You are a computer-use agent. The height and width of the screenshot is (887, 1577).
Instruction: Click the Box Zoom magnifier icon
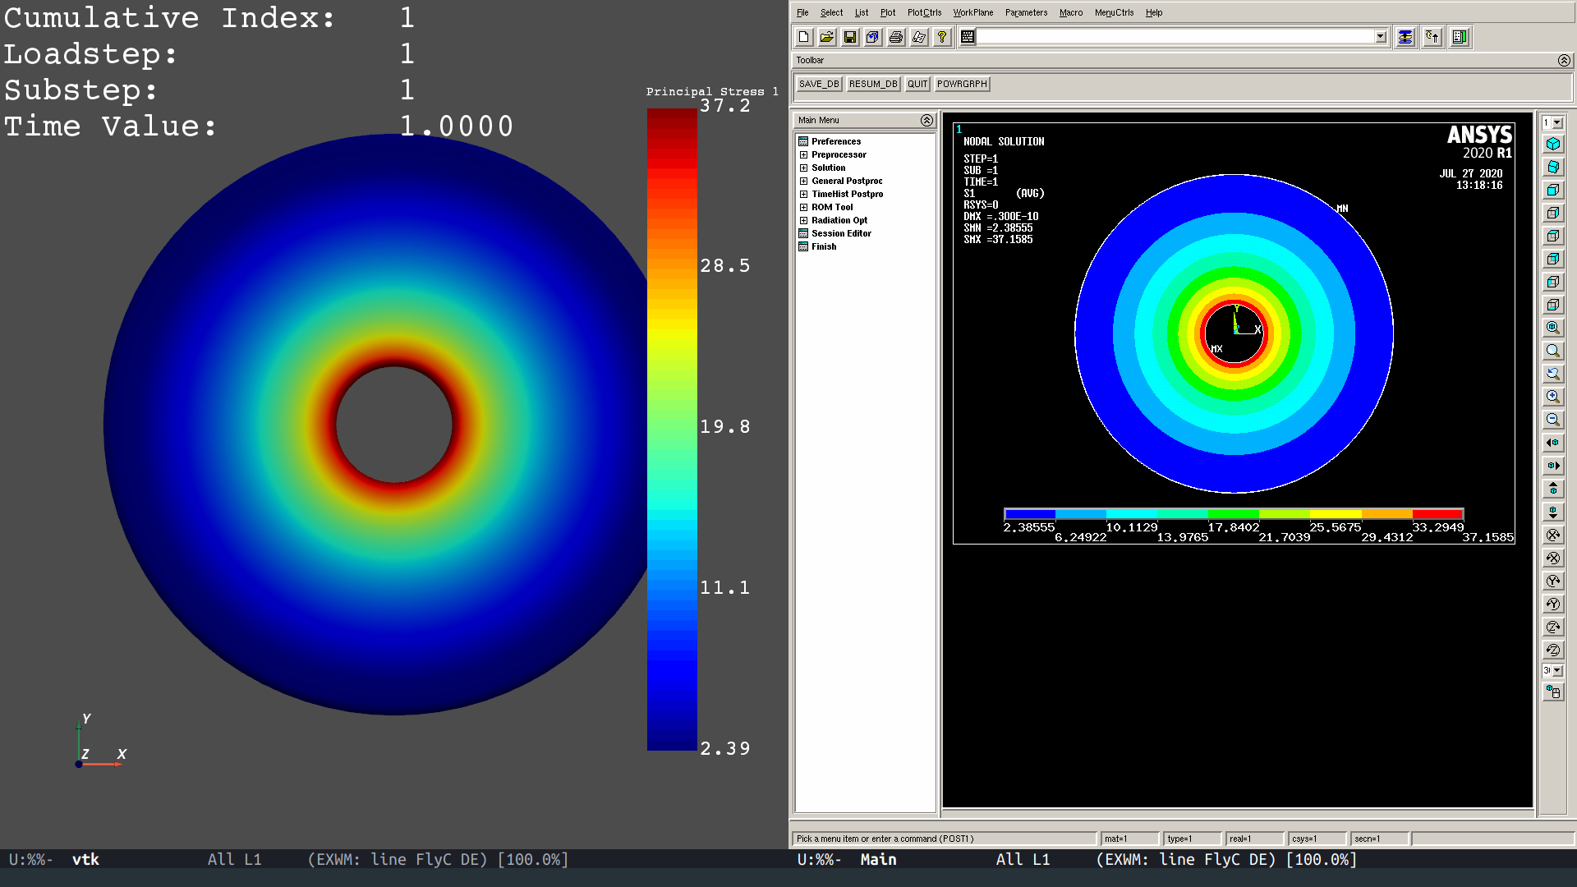coord(1553,350)
